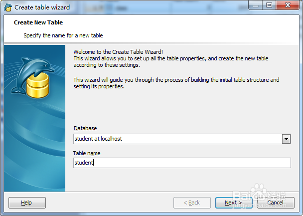The image size is (303, 216).
Task: Open the Database dropdown arrow
Action: (286, 139)
